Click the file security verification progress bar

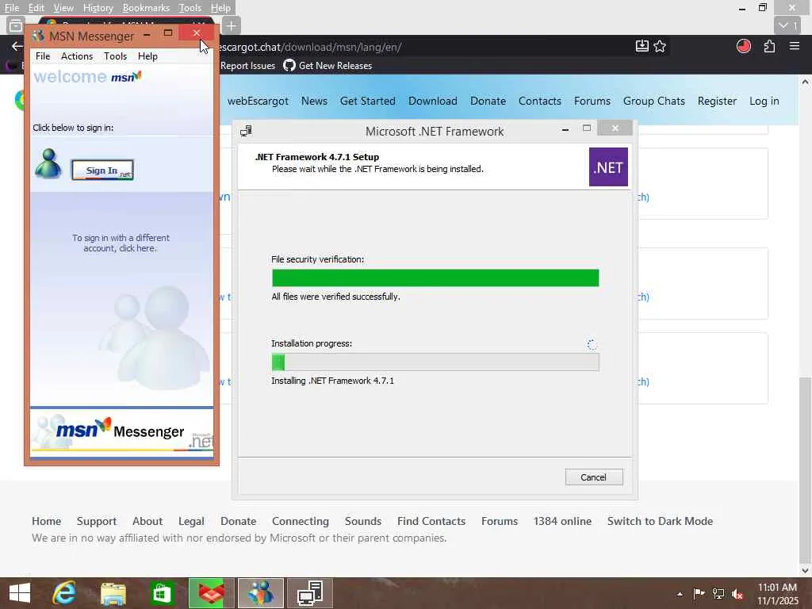[x=435, y=278]
